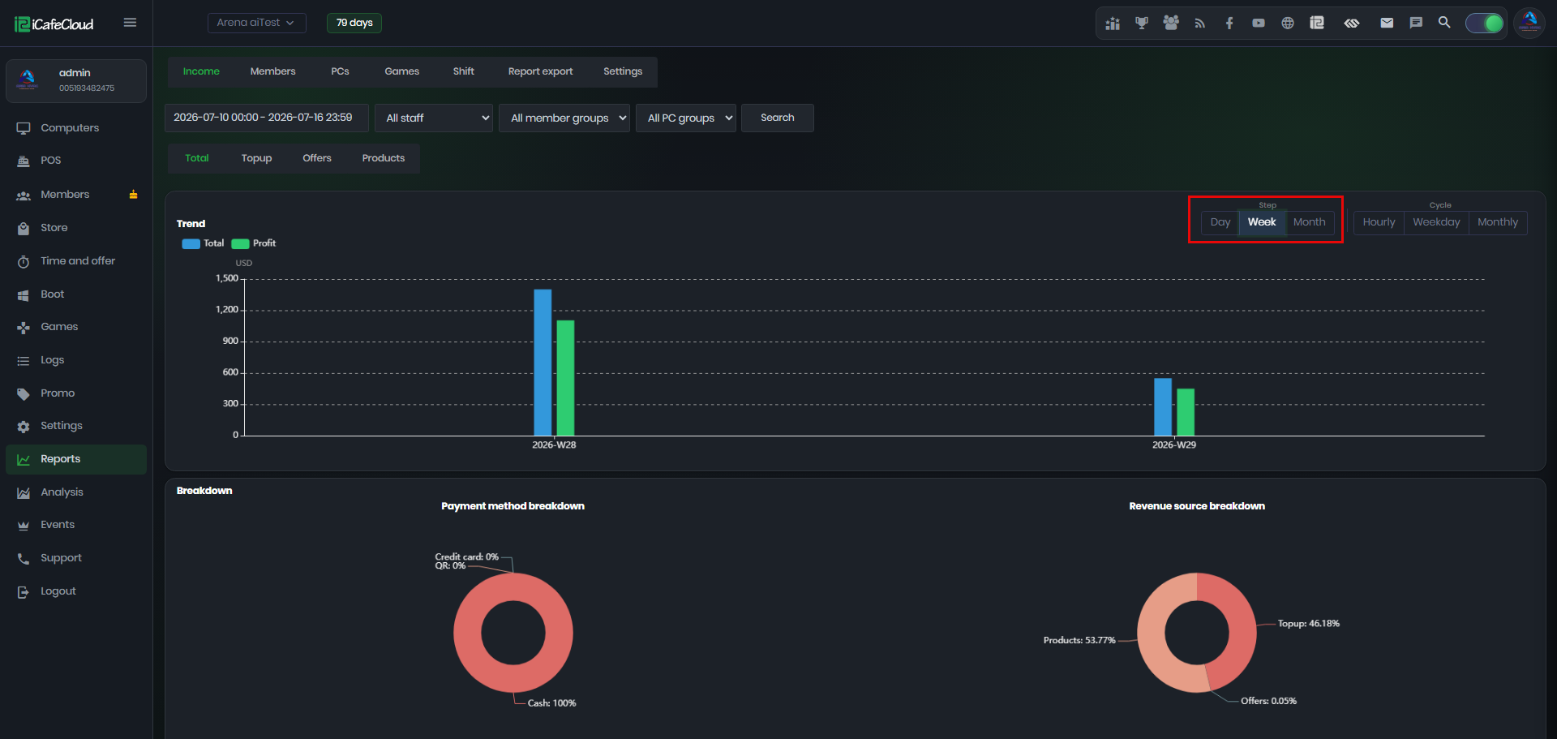Open the Arena aiTest cafe selector
Image resolution: width=1557 pixels, height=739 pixels.
tap(256, 23)
